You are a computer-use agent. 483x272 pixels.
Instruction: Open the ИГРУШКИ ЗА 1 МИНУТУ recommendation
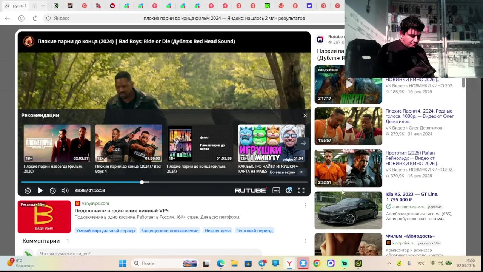pyautogui.click(x=272, y=149)
